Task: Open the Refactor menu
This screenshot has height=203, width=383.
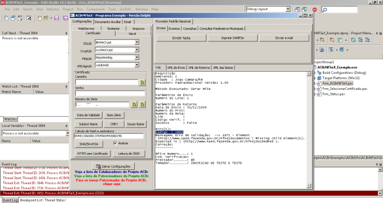Action: 53,9
